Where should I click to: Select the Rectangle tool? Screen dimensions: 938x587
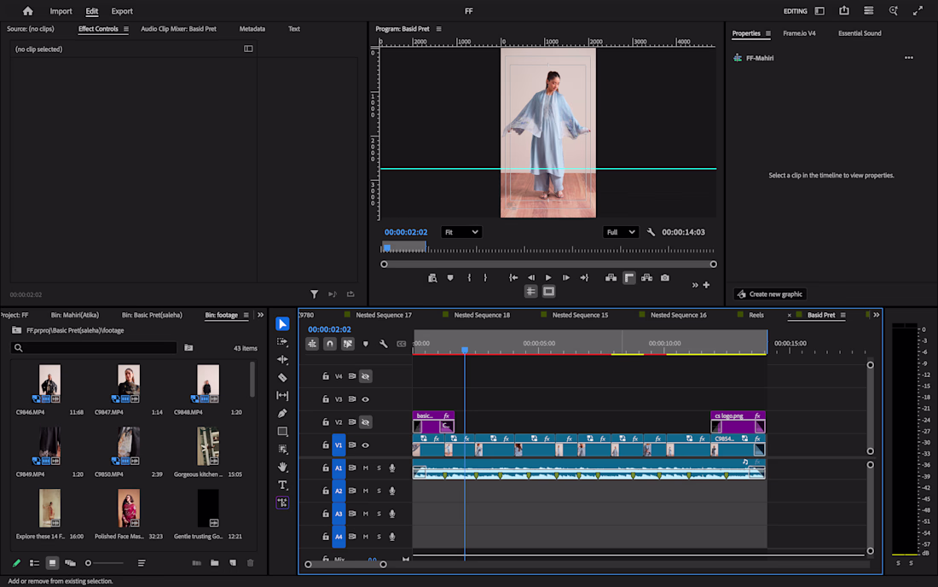click(282, 432)
